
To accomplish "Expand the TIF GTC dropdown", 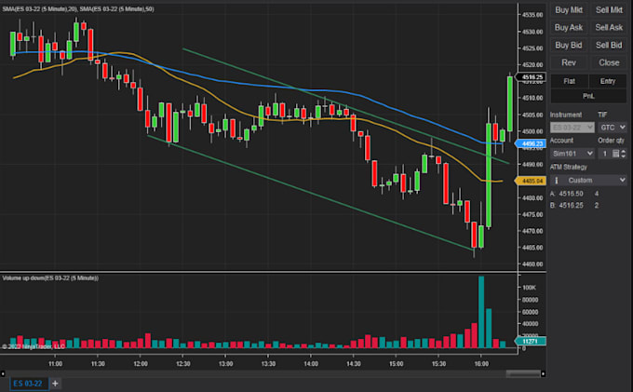I will 613,128.
